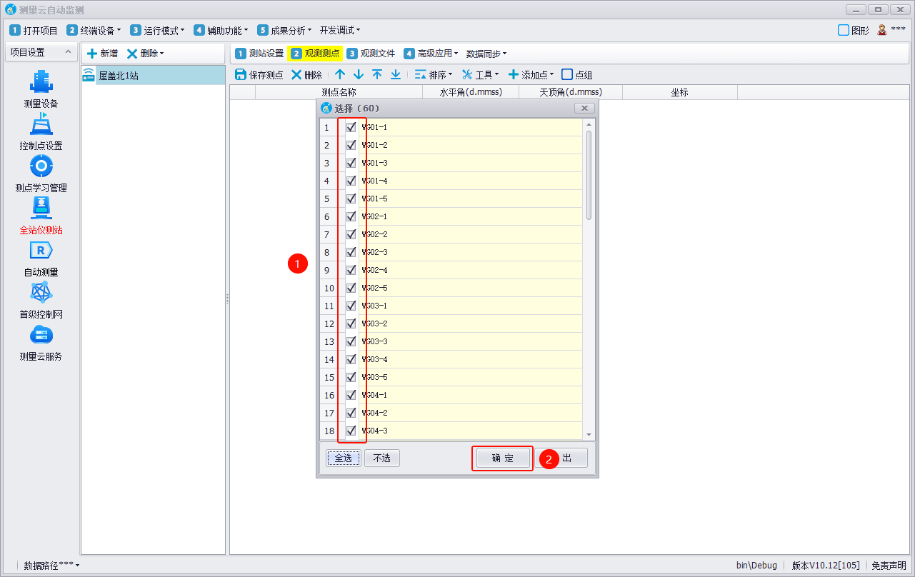Click the 保存测点 save icon
The image size is (915, 577).
pos(241,75)
